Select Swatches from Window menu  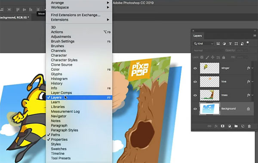[x=79, y=149]
